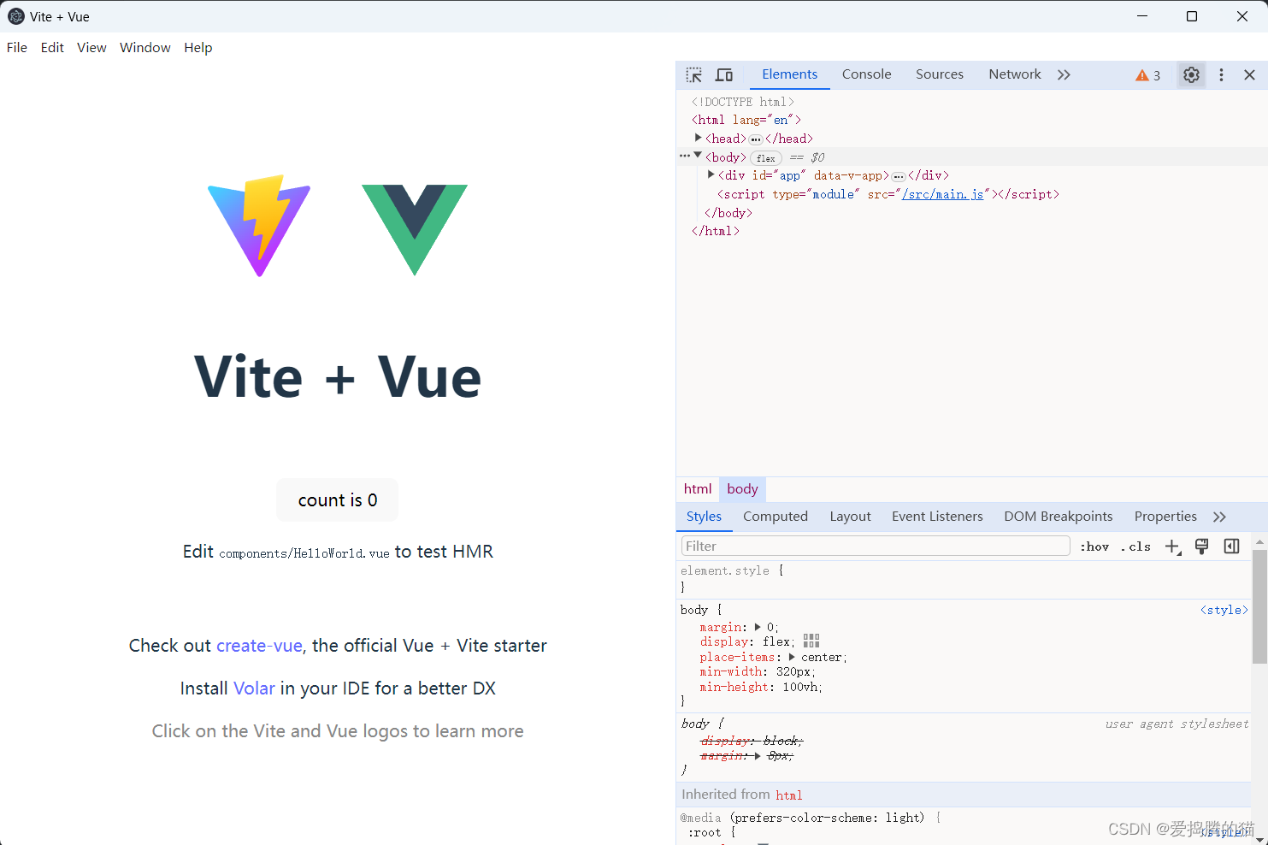Toggle the flex badge on body element
Image resolution: width=1268 pixels, height=845 pixels.
[x=766, y=158]
